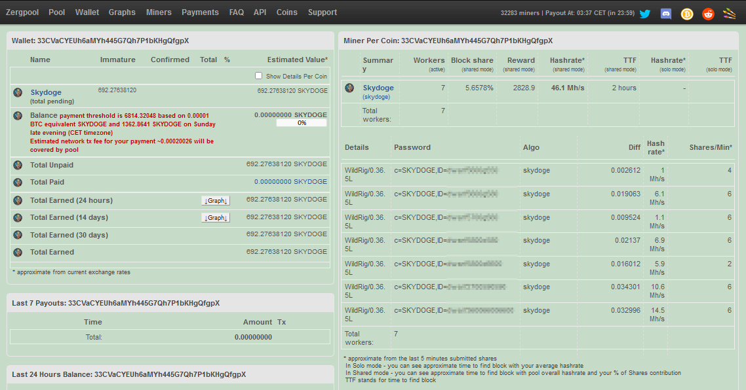Image resolution: width=746 pixels, height=390 pixels.
Task: Click the diff value 0.009524
Action: [x=625, y=217]
